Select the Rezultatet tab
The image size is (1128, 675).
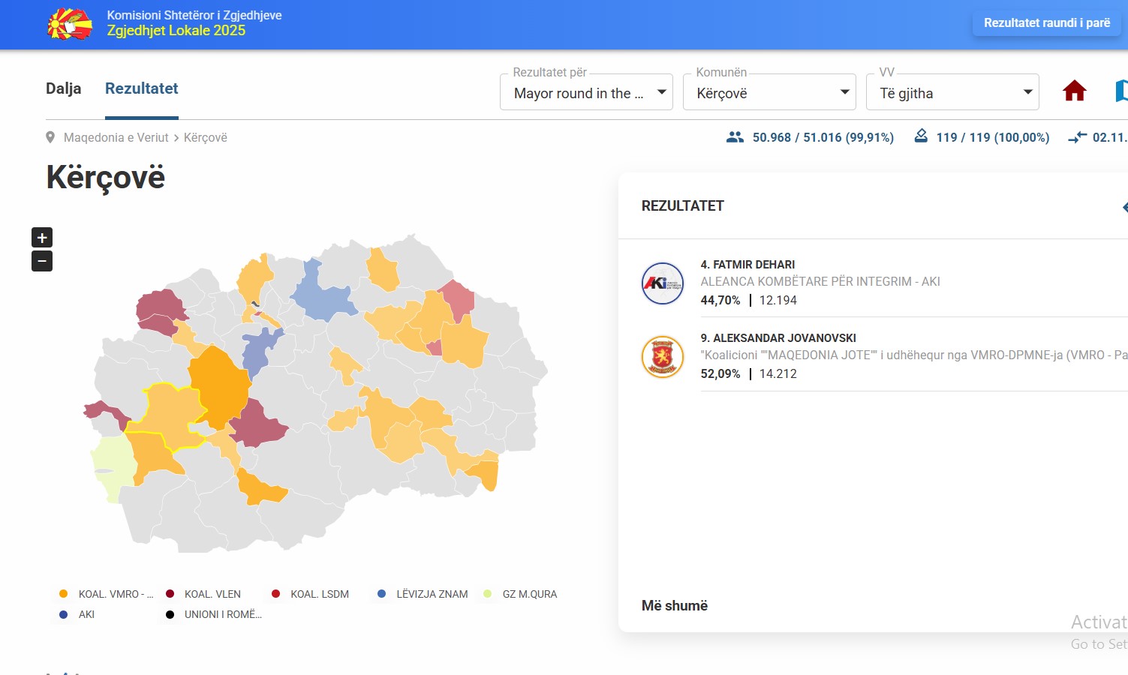pos(142,88)
